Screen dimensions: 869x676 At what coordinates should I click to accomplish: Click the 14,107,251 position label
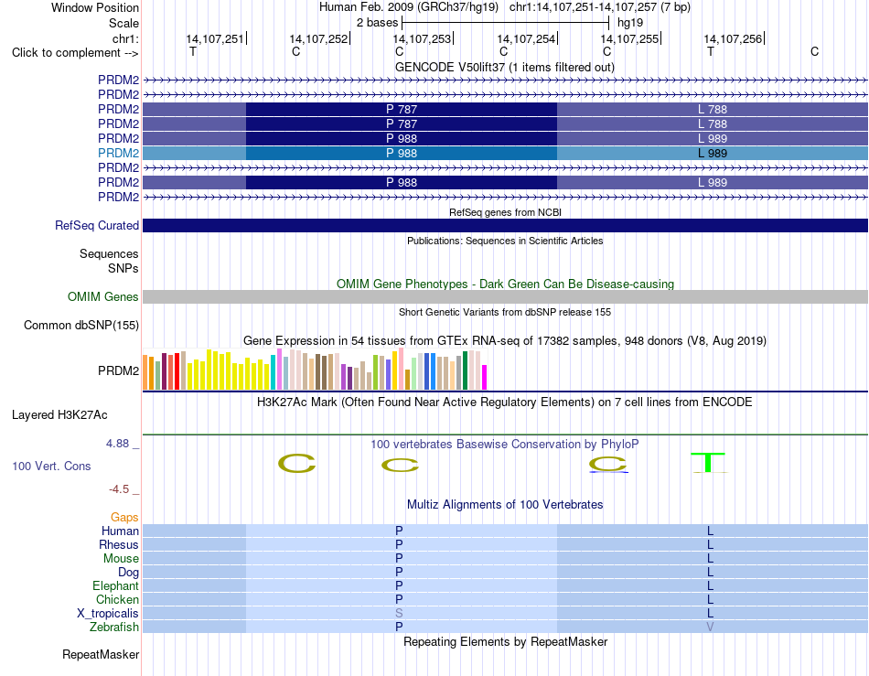pyautogui.click(x=215, y=38)
